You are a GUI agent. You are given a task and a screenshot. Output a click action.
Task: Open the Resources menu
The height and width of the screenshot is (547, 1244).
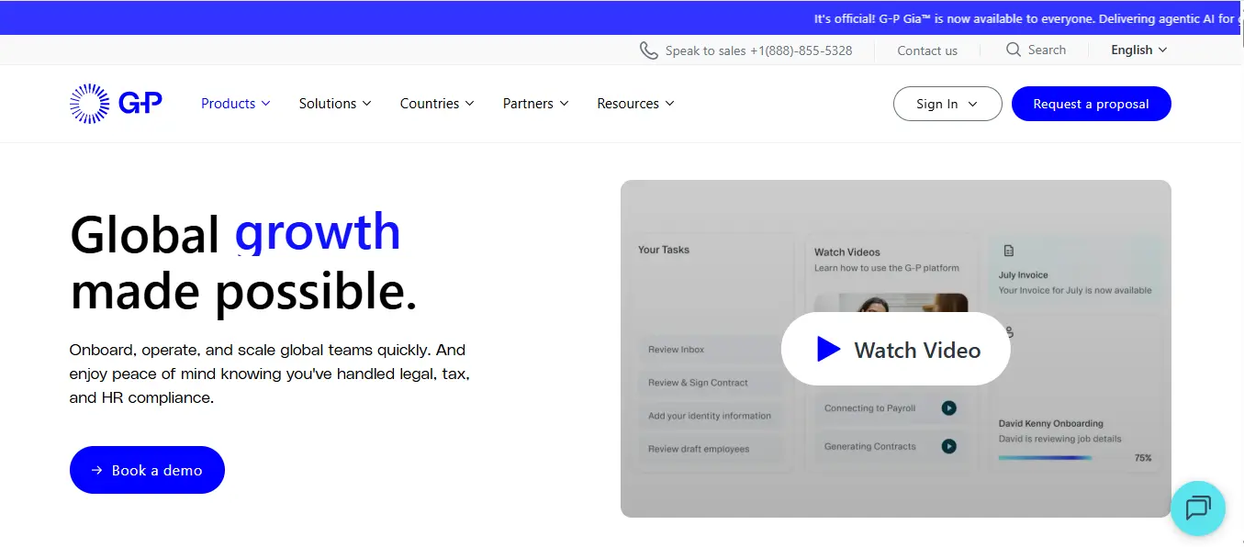pos(635,104)
